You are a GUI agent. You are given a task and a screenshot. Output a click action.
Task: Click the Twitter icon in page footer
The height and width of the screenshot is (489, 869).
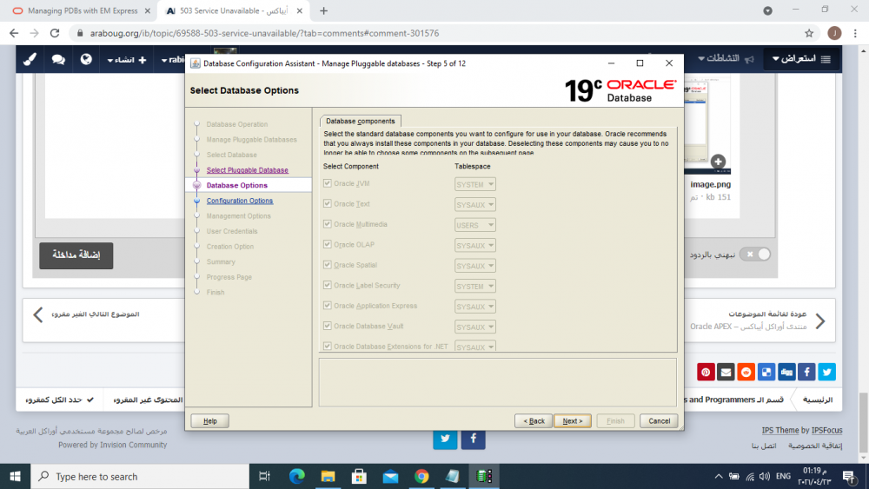point(445,439)
